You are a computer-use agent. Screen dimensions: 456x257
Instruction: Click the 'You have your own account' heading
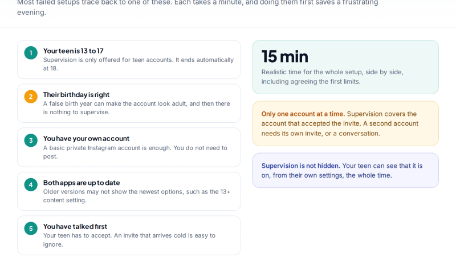[87, 138]
